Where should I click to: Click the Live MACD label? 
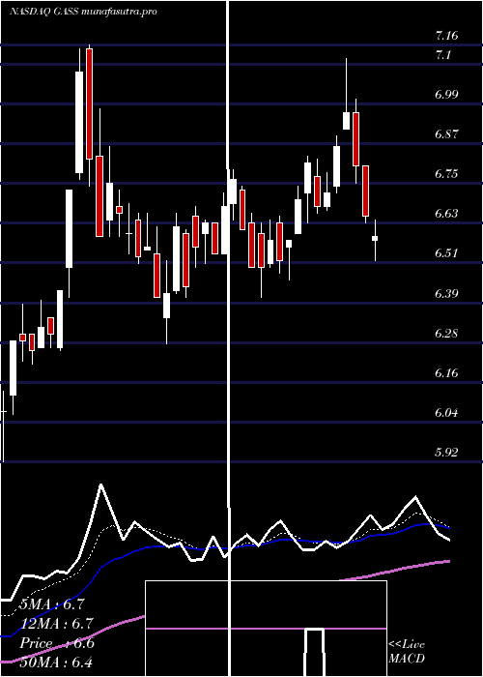[407, 651]
